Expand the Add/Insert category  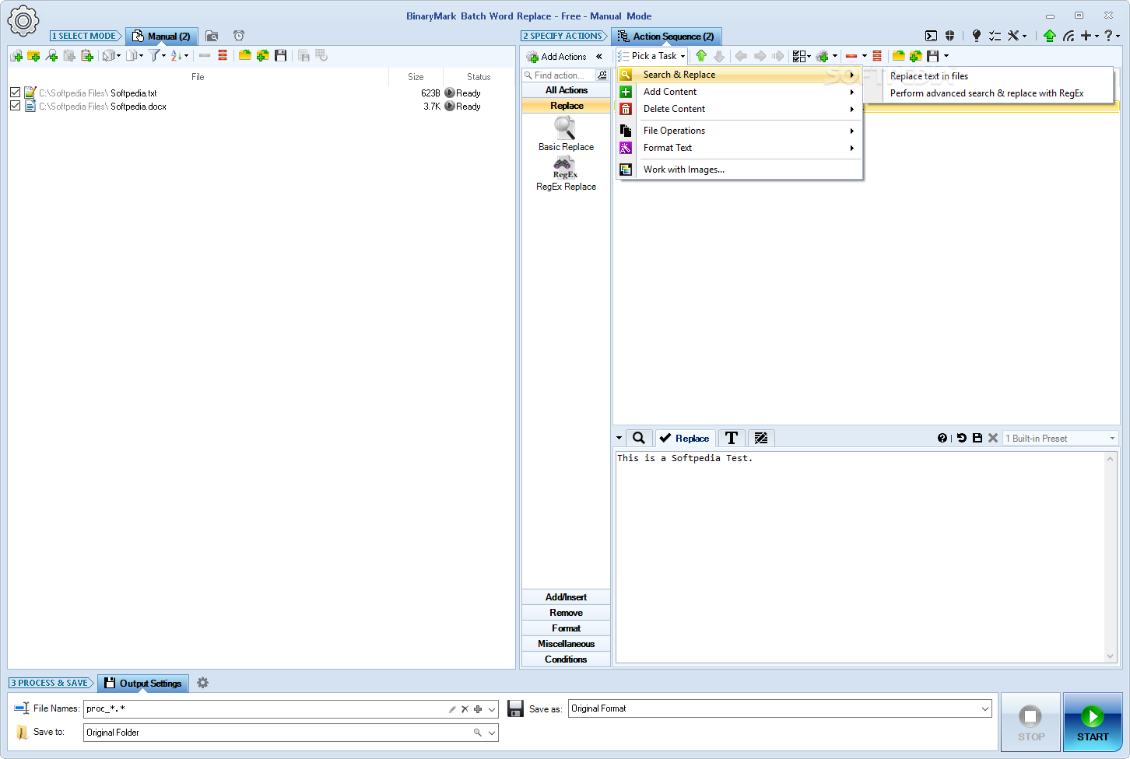(x=566, y=597)
